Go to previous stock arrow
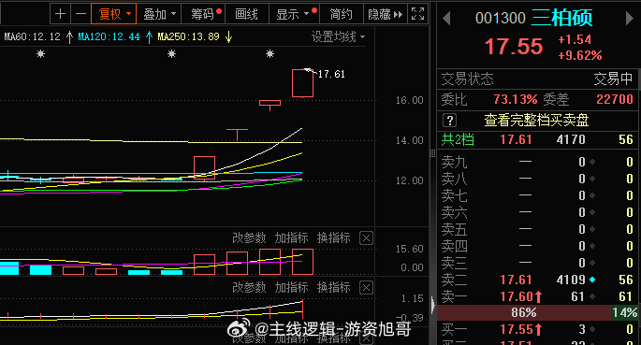The height and width of the screenshot is (345, 641). [446, 19]
